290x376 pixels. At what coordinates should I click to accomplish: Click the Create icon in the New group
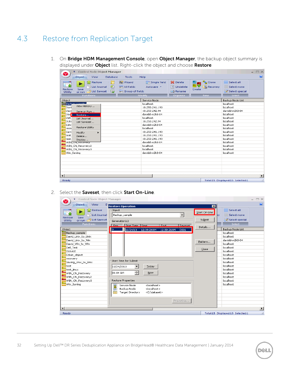coord(197,84)
